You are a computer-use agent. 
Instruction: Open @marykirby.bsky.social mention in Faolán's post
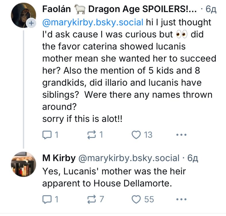coord(93,22)
